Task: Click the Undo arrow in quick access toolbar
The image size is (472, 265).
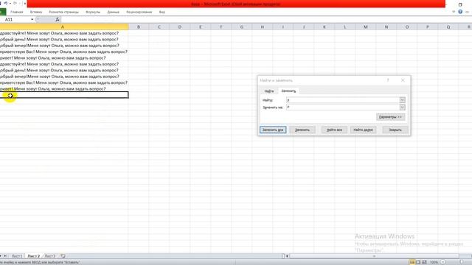Action: click(x=5, y=3)
